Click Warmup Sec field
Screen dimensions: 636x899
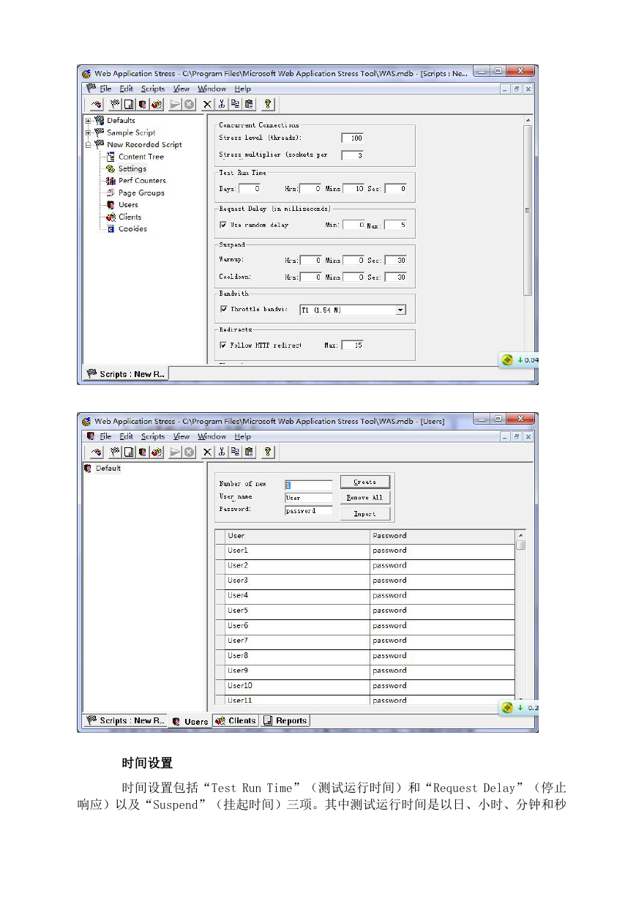pos(395,260)
